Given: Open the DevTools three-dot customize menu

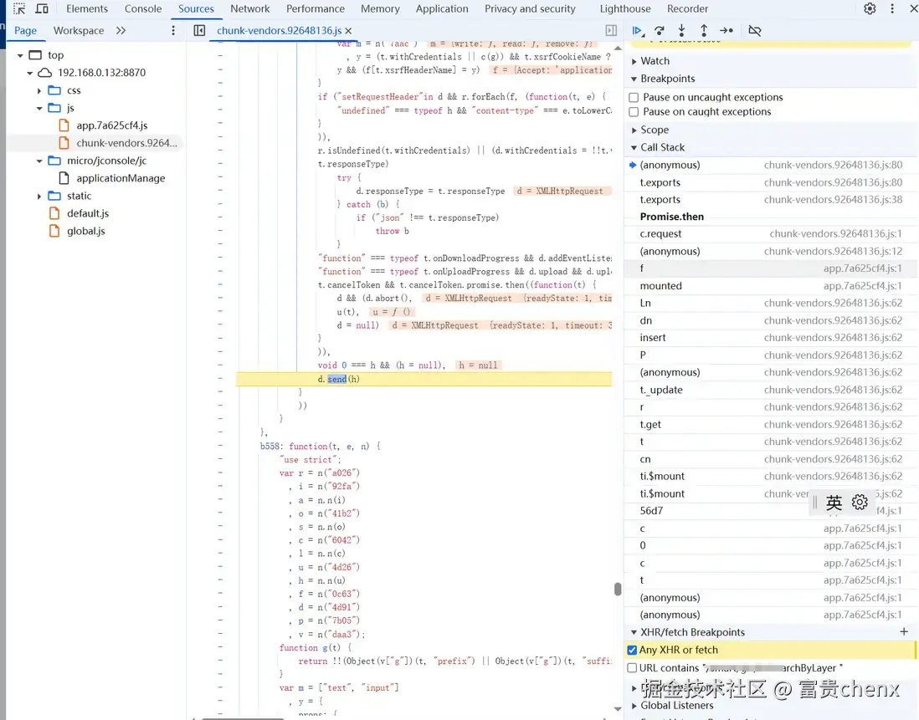Looking at the screenshot, I should click(892, 8).
